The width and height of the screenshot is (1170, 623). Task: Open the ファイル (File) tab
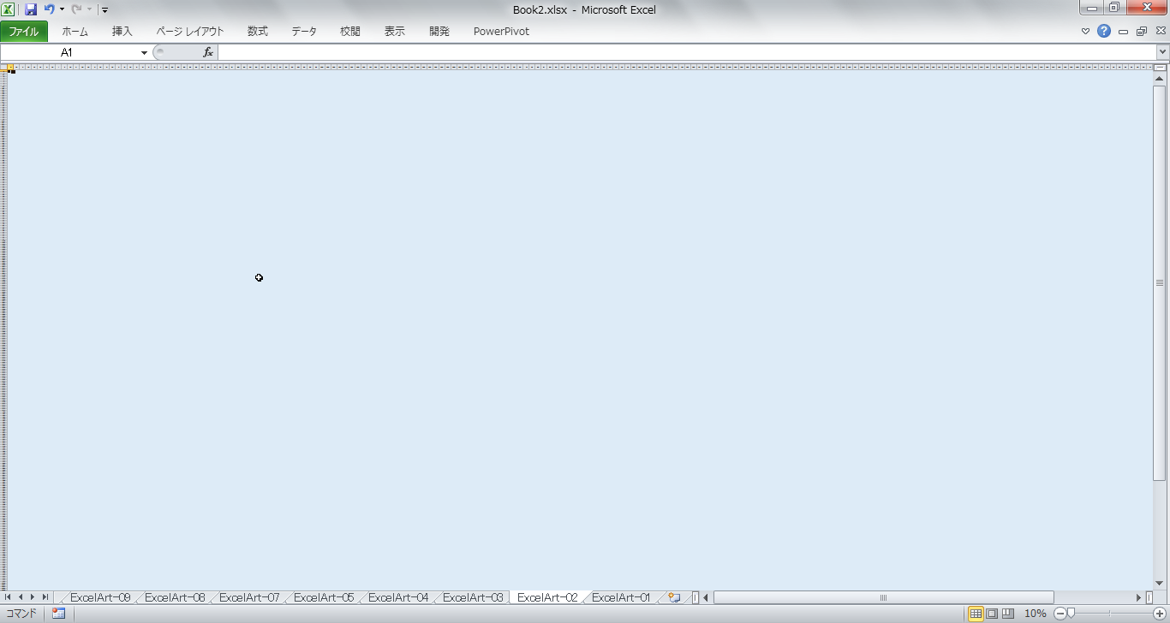(x=24, y=32)
